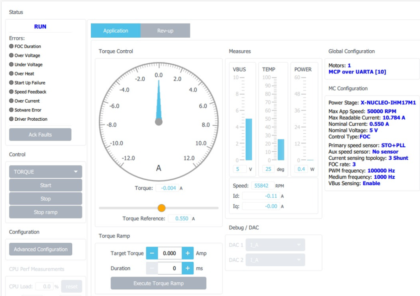Click the TEMP level bar
The image size is (420, 296).
(281, 150)
